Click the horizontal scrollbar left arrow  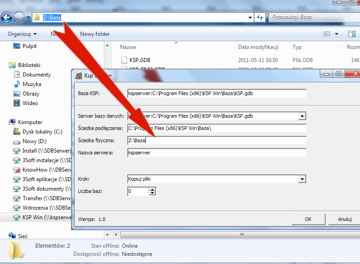pos(116,235)
